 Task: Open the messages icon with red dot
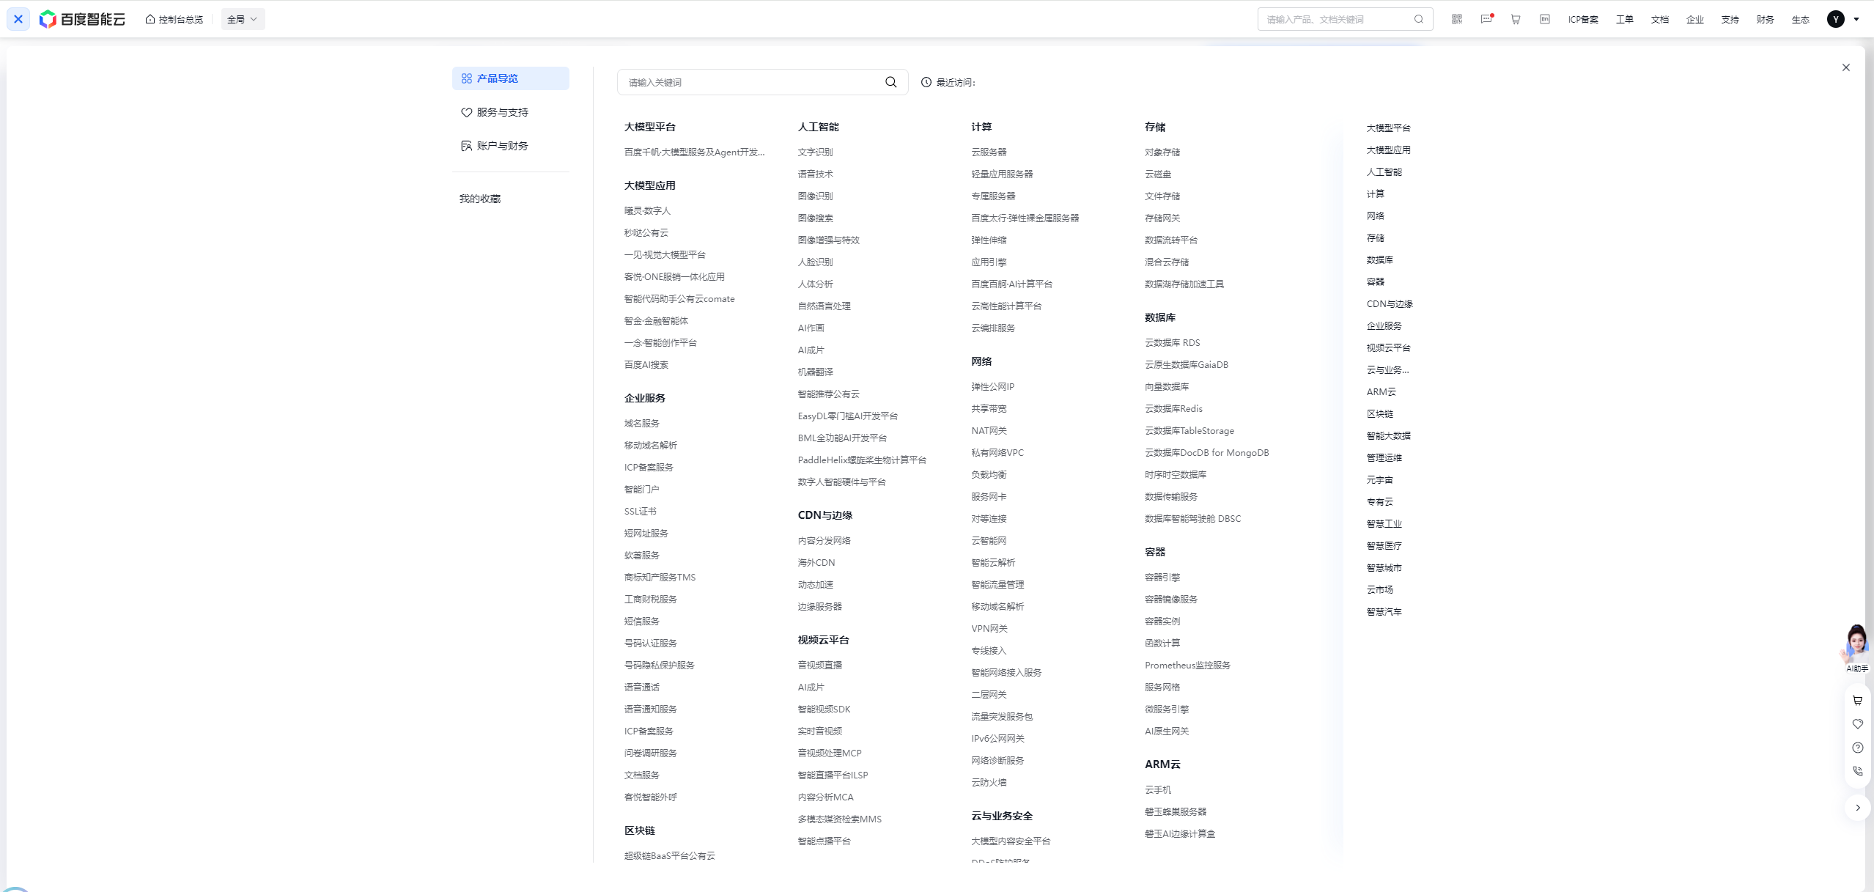click(x=1486, y=19)
